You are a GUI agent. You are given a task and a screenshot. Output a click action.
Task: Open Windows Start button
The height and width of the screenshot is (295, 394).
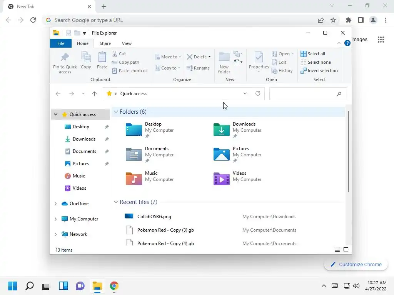pyautogui.click(x=13, y=286)
